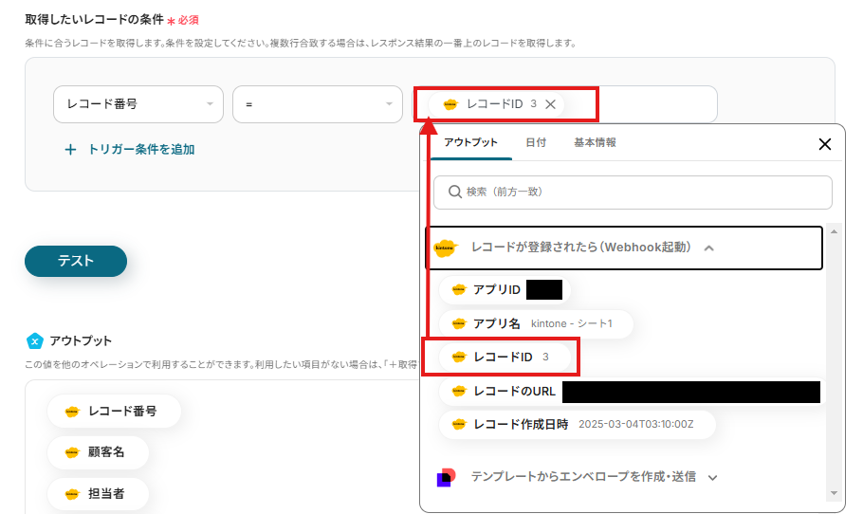
Task: Click the kintone icon beside レコード作成日時
Action: [x=458, y=424]
